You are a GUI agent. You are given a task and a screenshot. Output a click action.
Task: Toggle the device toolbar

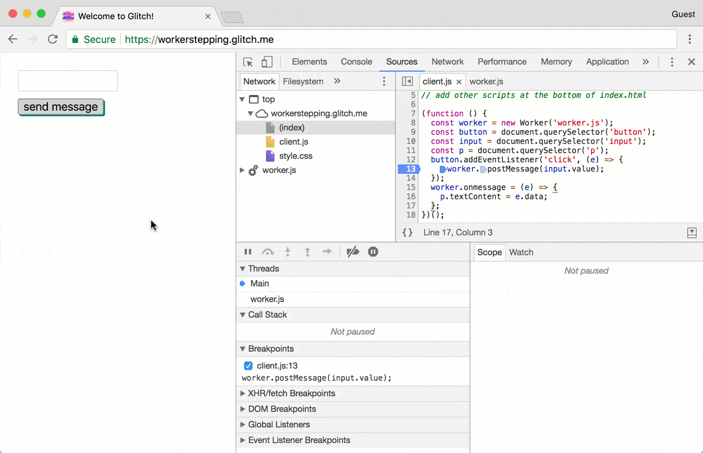coord(266,61)
